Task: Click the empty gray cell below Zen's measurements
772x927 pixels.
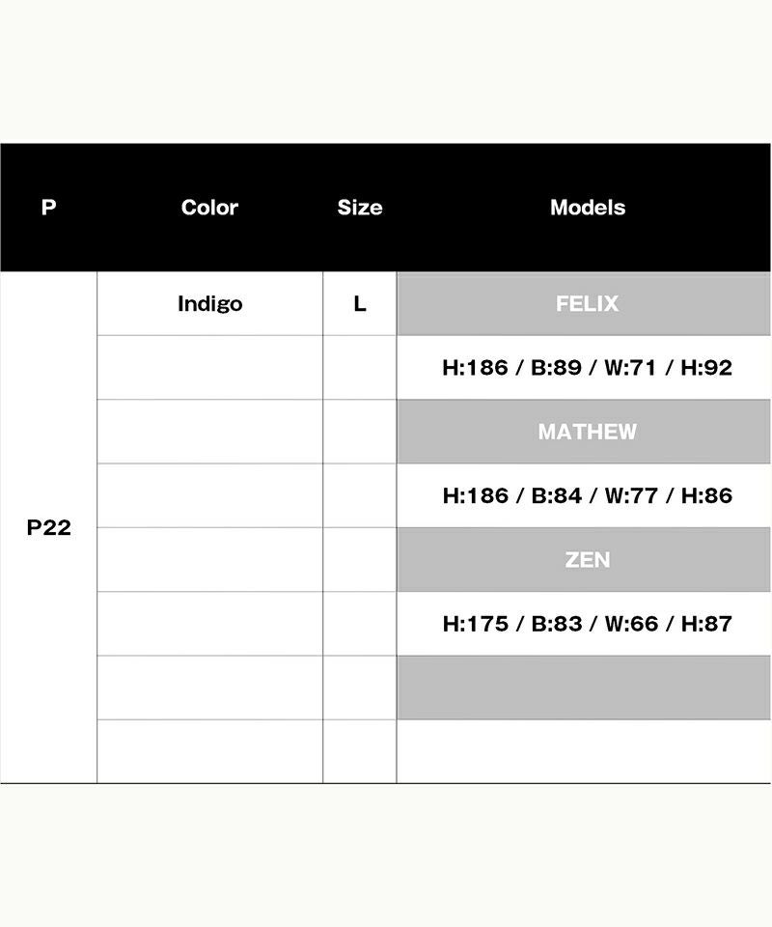Action: [x=587, y=688]
